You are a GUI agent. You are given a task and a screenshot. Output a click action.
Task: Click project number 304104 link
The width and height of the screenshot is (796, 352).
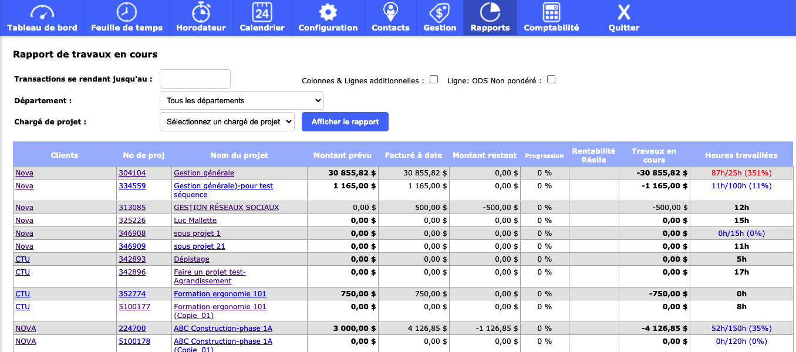pos(132,173)
